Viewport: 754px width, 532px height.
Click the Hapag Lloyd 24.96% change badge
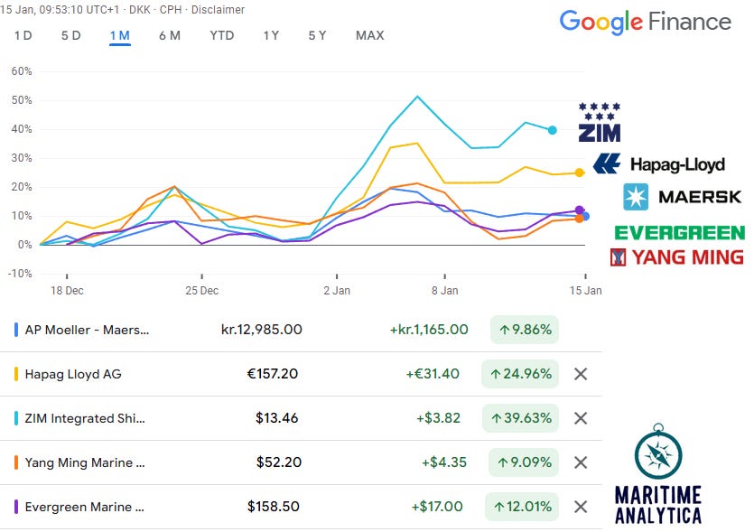pyautogui.click(x=520, y=374)
